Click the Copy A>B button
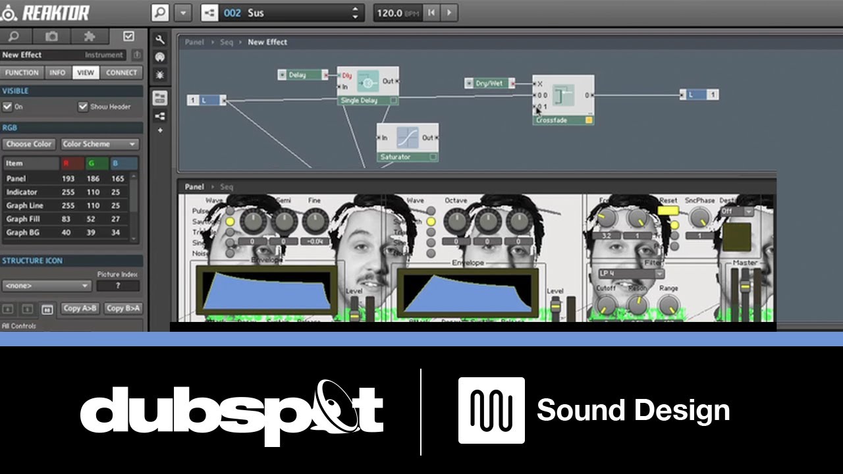The image size is (843, 474). 80,309
